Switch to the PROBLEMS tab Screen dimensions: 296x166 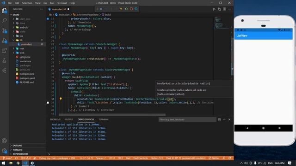pyautogui.click(x=55, y=119)
